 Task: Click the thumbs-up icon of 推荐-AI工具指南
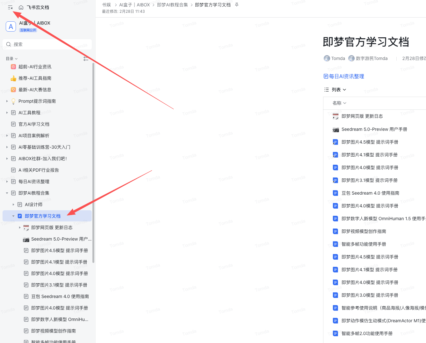pos(13,78)
